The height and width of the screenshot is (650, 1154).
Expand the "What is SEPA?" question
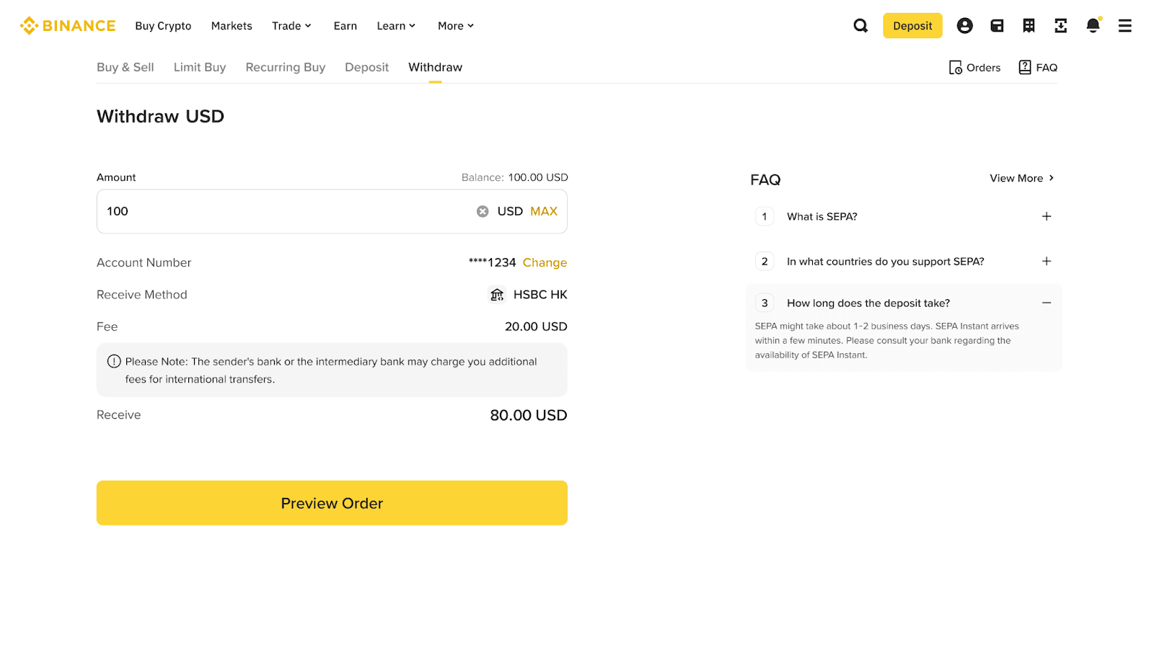(1046, 216)
